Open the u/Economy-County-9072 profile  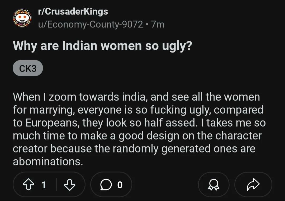tap(91, 24)
